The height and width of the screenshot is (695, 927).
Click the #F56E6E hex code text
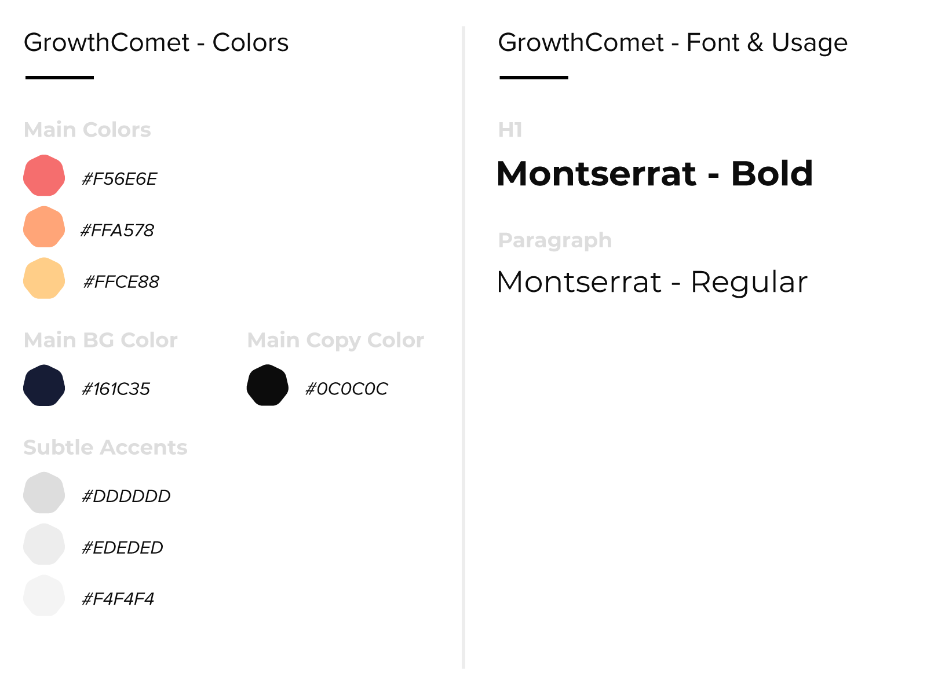pyautogui.click(x=119, y=179)
